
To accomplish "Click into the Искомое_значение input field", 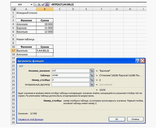I will [x=70, y=71].
